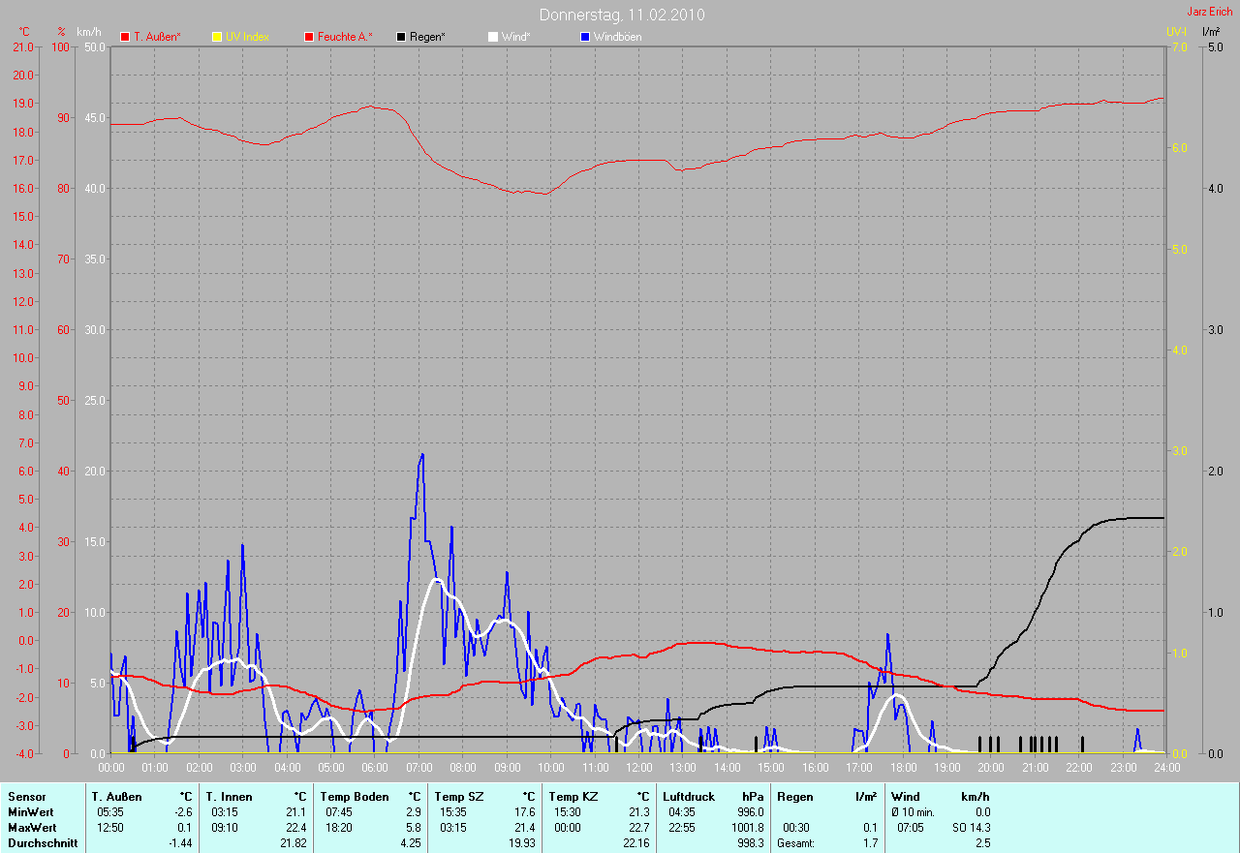The image size is (1240, 853).
Task: Click the yellow UV Index legend swatch
Action: tap(217, 37)
